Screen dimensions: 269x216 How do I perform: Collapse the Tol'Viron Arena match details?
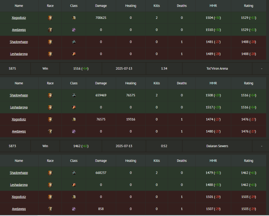pyautogui.click(x=261, y=69)
